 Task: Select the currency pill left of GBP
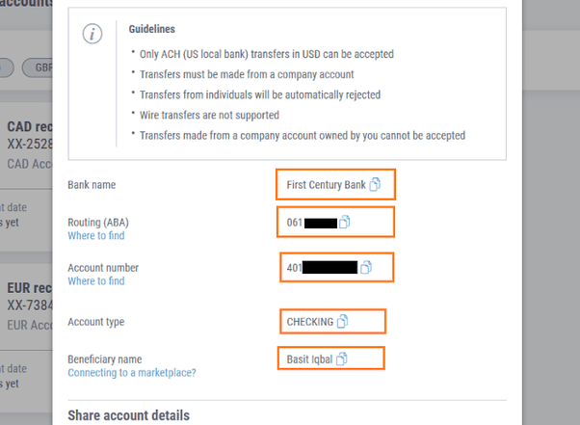click(x=5, y=67)
